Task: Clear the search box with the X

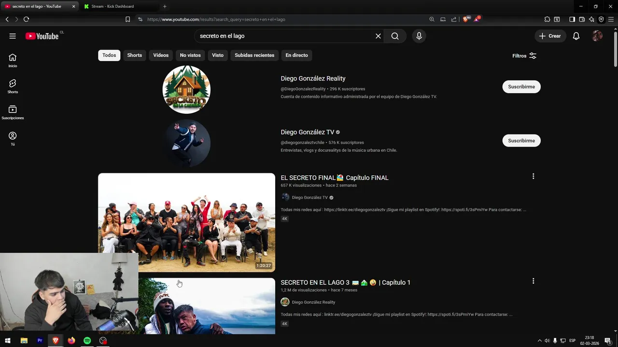Action: coord(378,36)
